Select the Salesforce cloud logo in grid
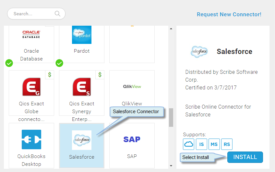Image resolution: width=275 pixels, height=172 pixels. tap(82, 140)
